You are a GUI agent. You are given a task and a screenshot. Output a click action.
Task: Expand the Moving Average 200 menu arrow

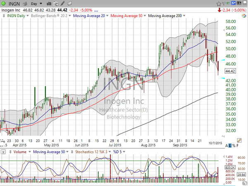tap(184, 16)
